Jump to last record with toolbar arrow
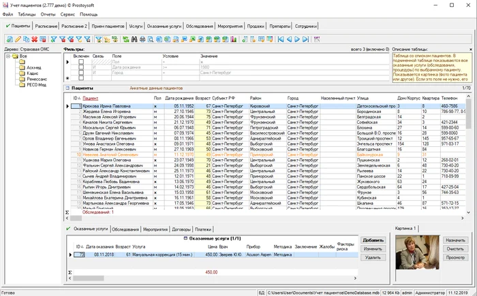This screenshot has width=477, height=296. (x=306, y=39)
